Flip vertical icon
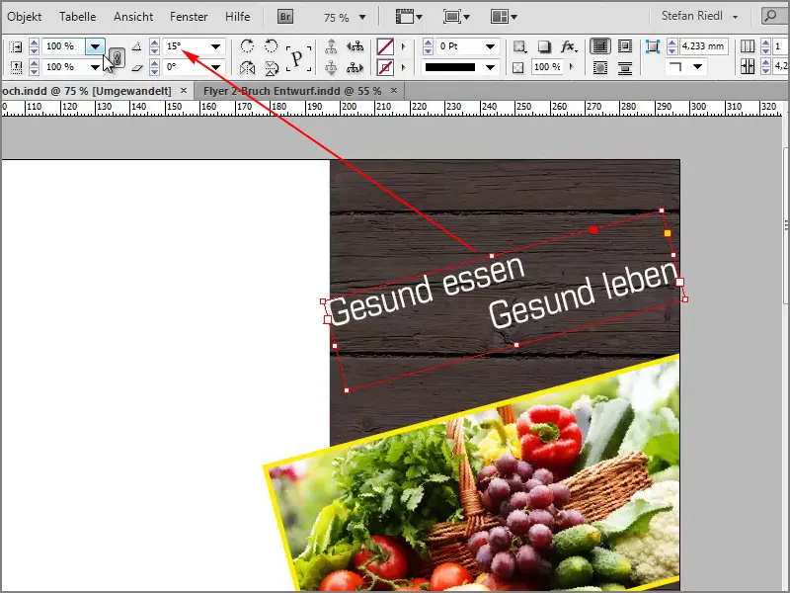Image resolution: width=790 pixels, height=593 pixels. [x=271, y=67]
